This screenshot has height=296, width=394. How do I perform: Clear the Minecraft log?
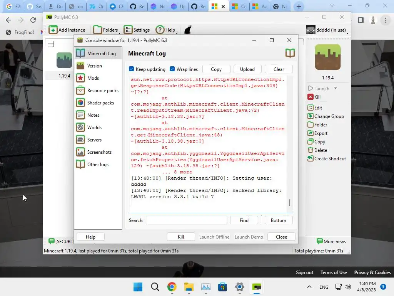click(279, 69)
